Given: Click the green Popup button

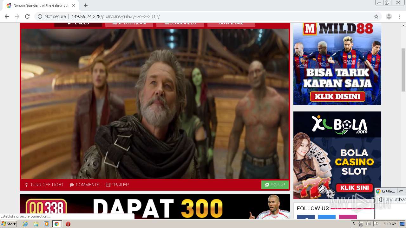Looking at the screenshot, I should click(275, 185).
